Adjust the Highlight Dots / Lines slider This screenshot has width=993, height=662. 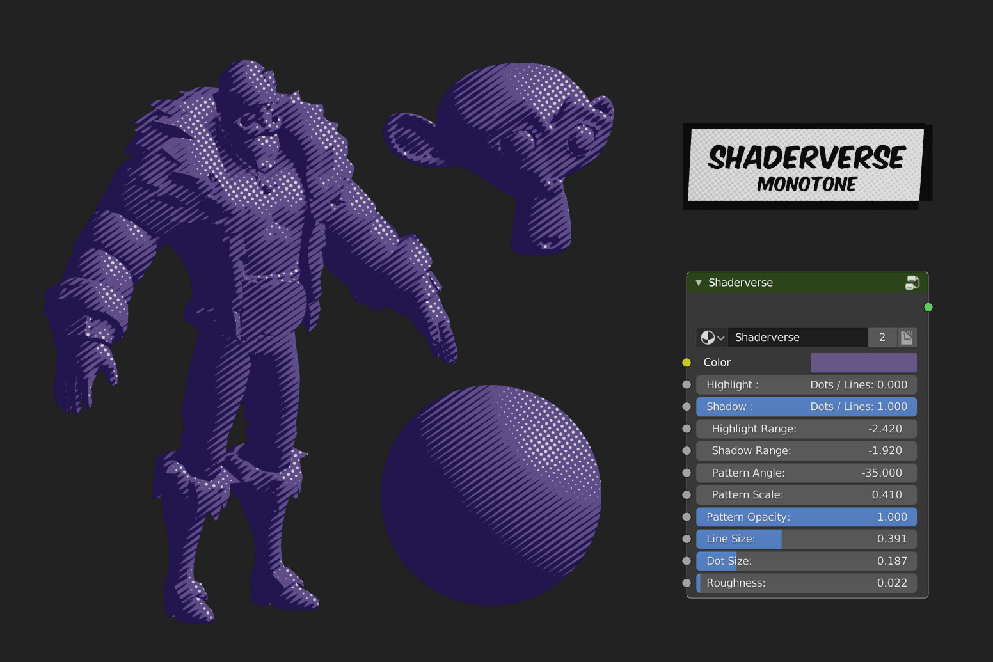click(806, 385)
